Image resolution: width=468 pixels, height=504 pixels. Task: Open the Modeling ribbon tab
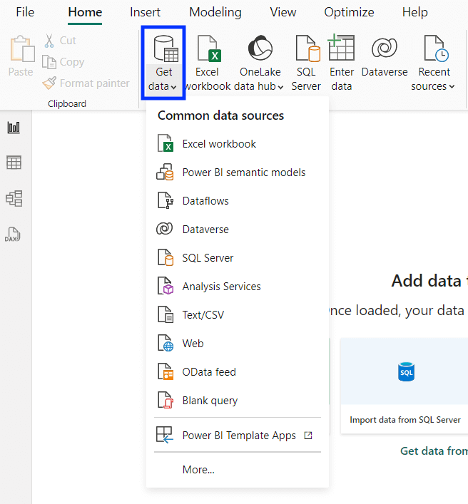[215, 12]
